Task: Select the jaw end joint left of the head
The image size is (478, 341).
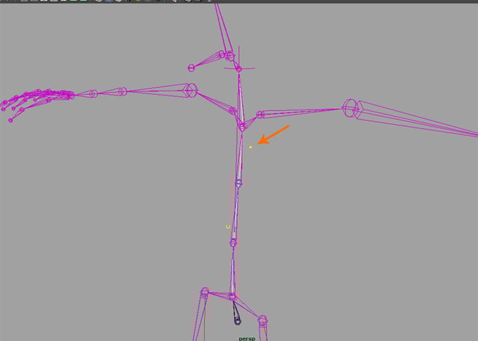Action: pyautogui.click(x=191, y=68)
